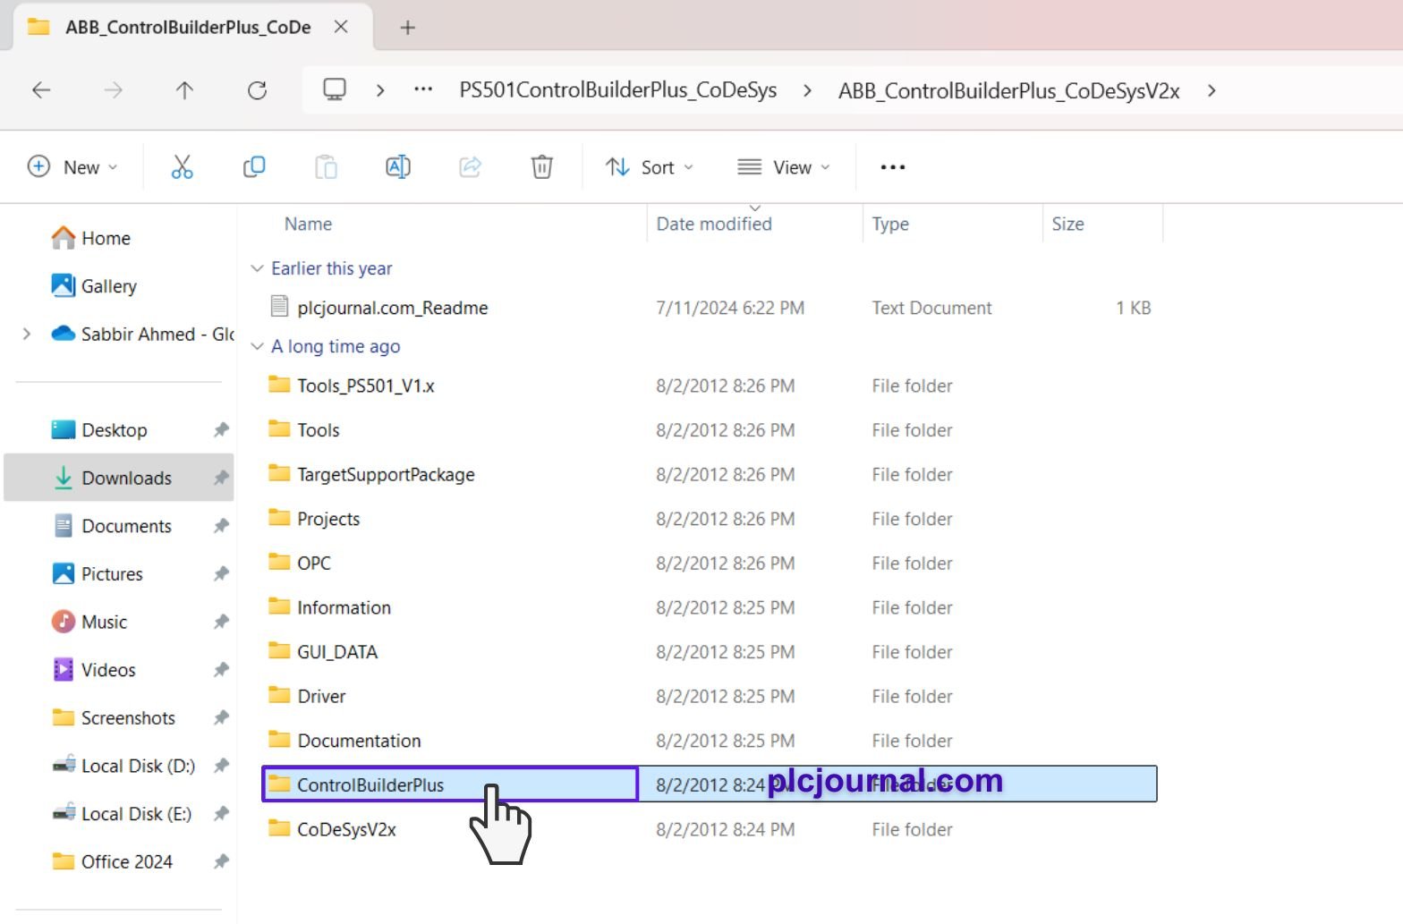The width and height of the screenshot is (1403, 924).
Task: Unpin Local Disk (D:) pin icon
Action: 221,766
